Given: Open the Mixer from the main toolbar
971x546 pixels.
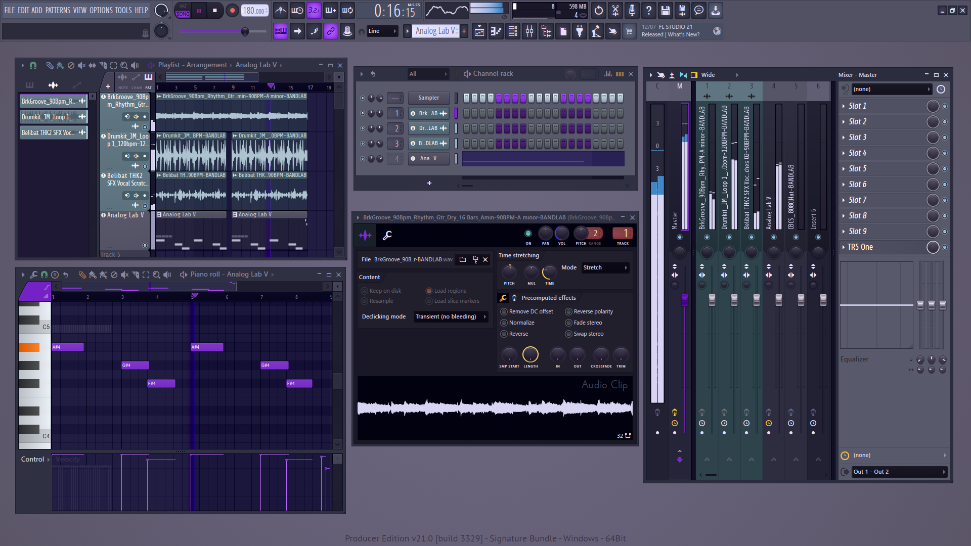Looking at the screenshot, I should pos(529,31).
